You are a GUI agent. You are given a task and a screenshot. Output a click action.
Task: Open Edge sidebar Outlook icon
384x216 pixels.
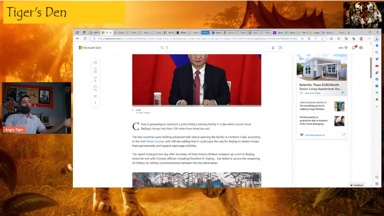point(377,86)
